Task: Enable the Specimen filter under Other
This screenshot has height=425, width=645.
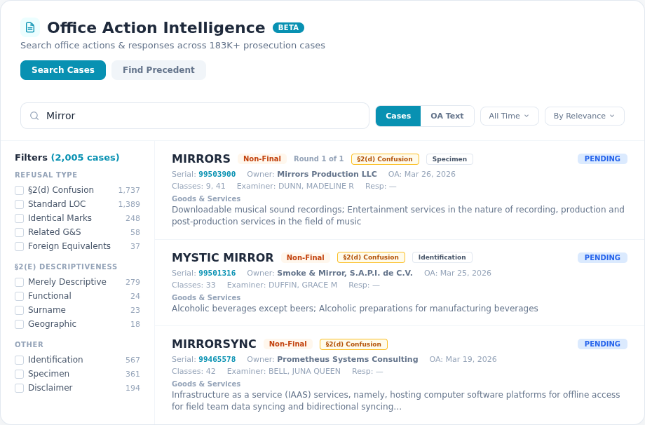Action: [19, 373]
